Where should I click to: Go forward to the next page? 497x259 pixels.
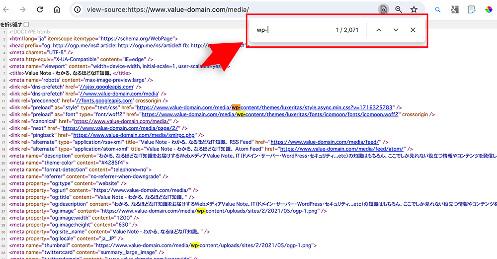(x=22, y=9)
